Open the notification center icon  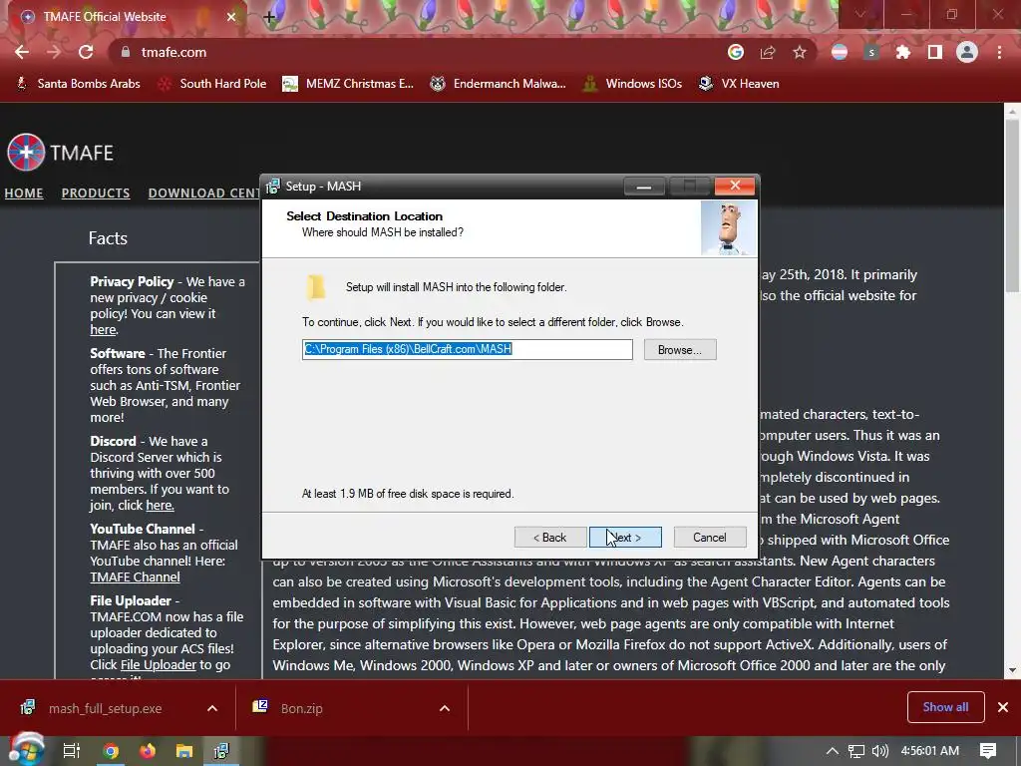click(988, 751)
